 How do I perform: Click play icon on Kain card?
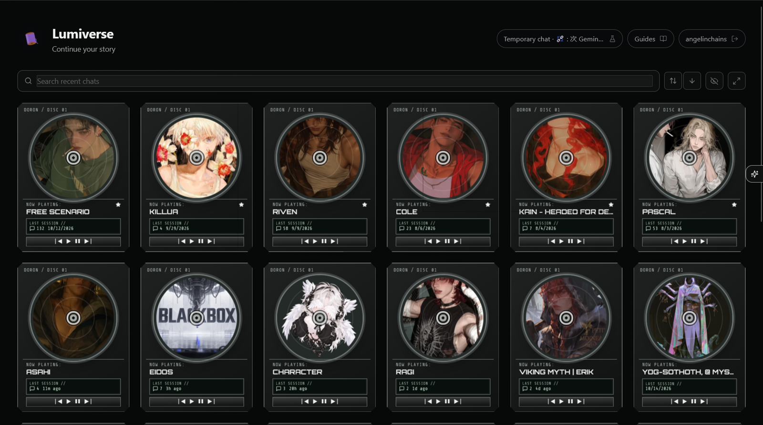[561, 241]
